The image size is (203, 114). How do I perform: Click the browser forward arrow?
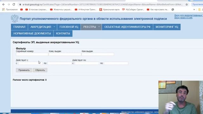(x=9, y=4)
